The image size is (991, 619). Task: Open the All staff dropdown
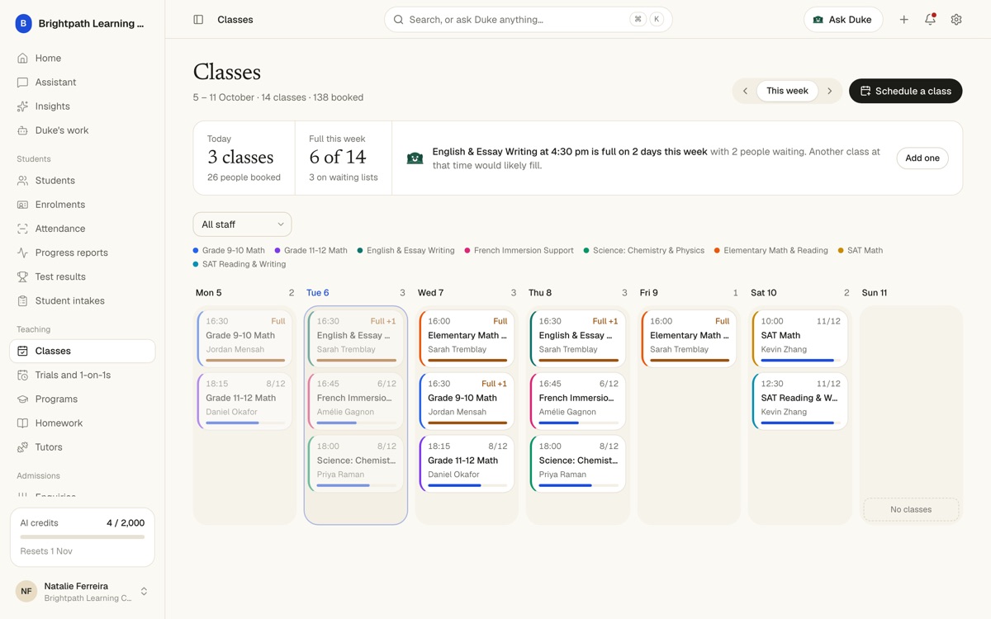[242, 224]
